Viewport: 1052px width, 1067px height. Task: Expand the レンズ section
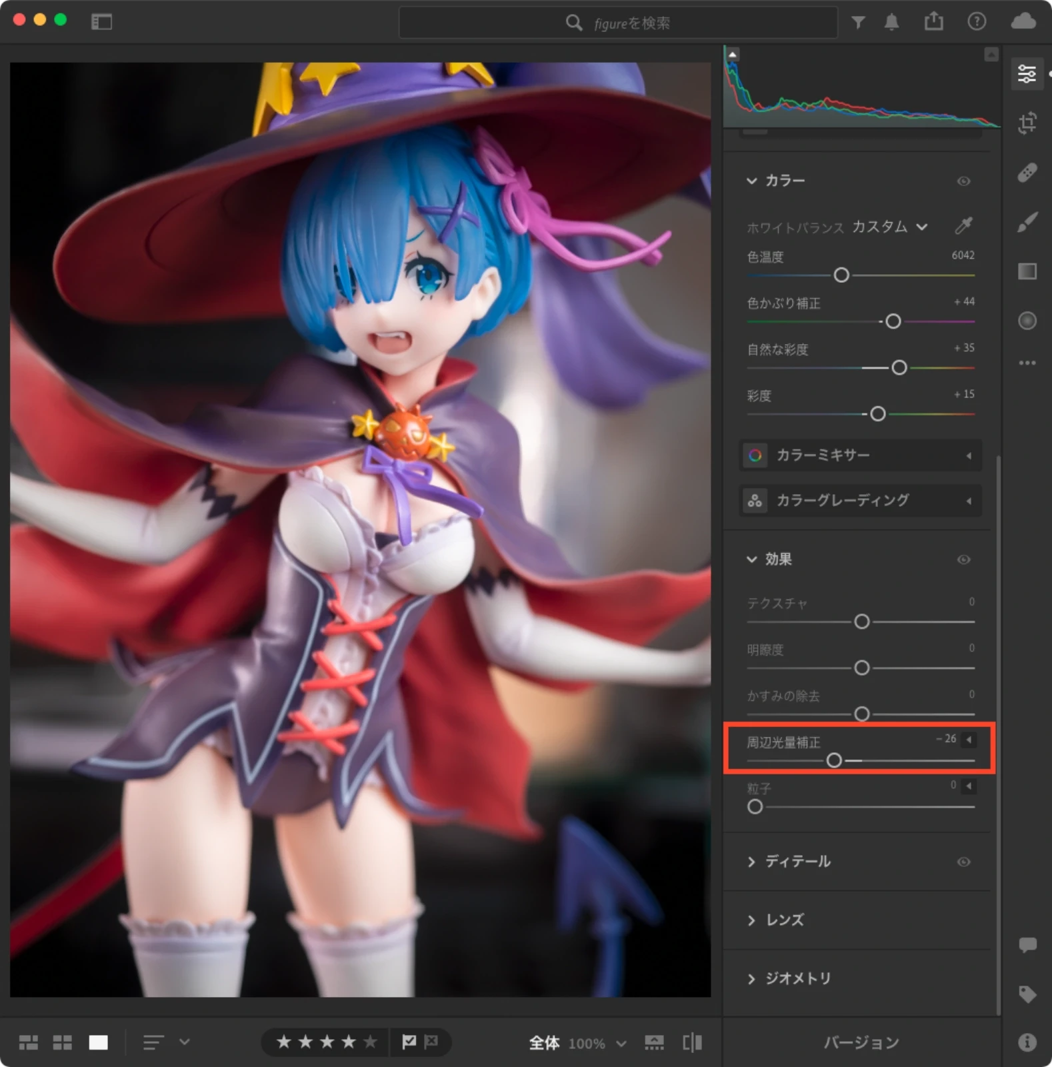click(x=751, y=920)
